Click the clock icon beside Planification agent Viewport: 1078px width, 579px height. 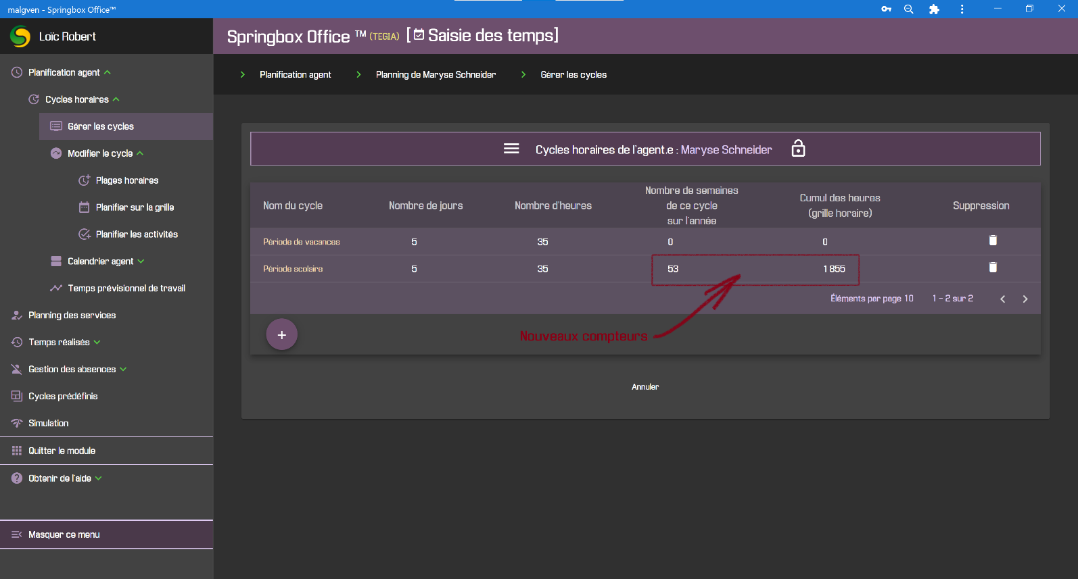pos(17,72)
